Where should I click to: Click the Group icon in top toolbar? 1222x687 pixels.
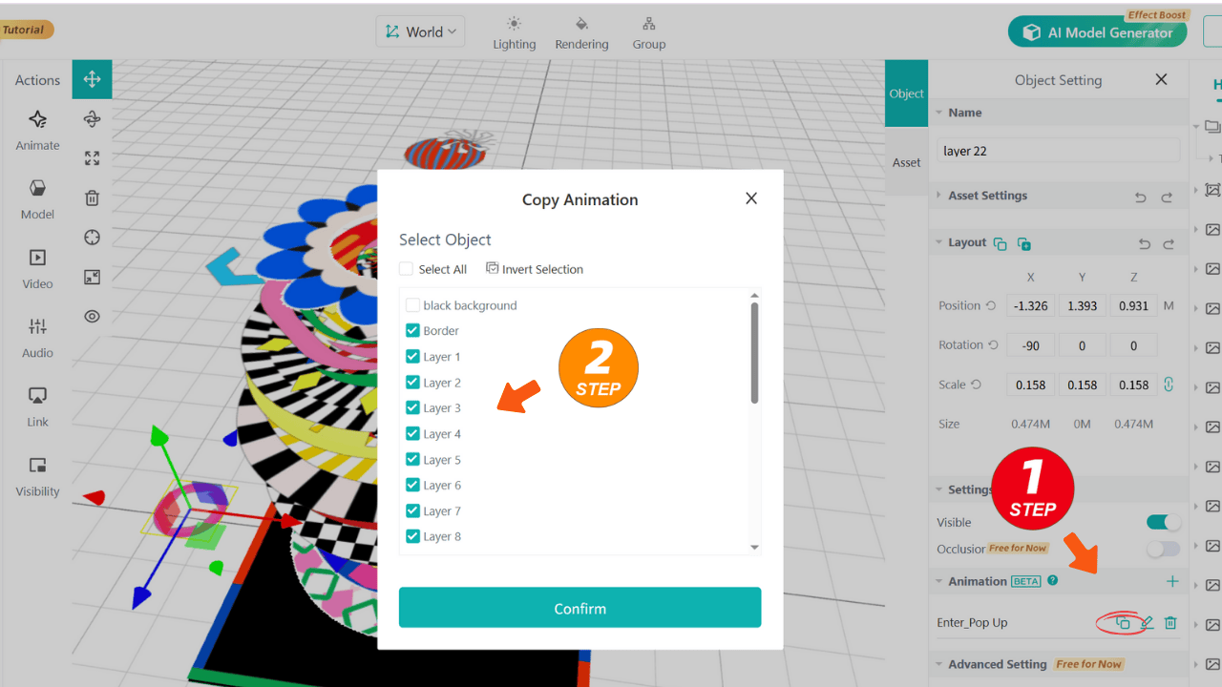[x=648, y=31]
